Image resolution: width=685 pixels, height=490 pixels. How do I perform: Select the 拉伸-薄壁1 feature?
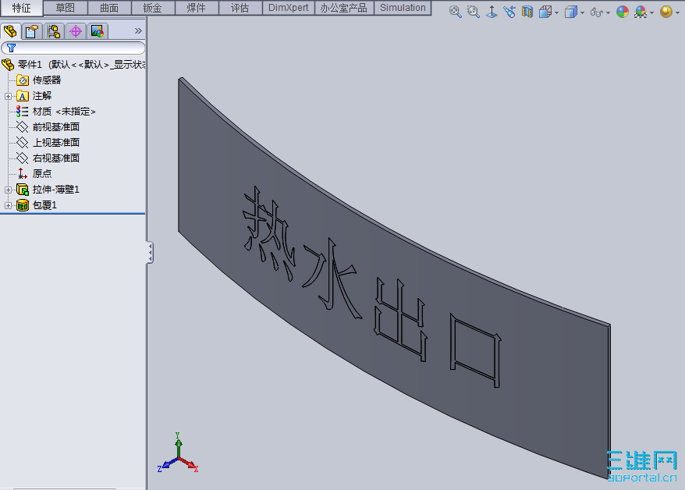pos(56,190)
